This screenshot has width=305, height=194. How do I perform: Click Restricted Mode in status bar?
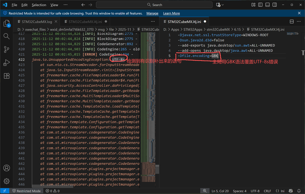pyautogui.click(x=27, y=191)
